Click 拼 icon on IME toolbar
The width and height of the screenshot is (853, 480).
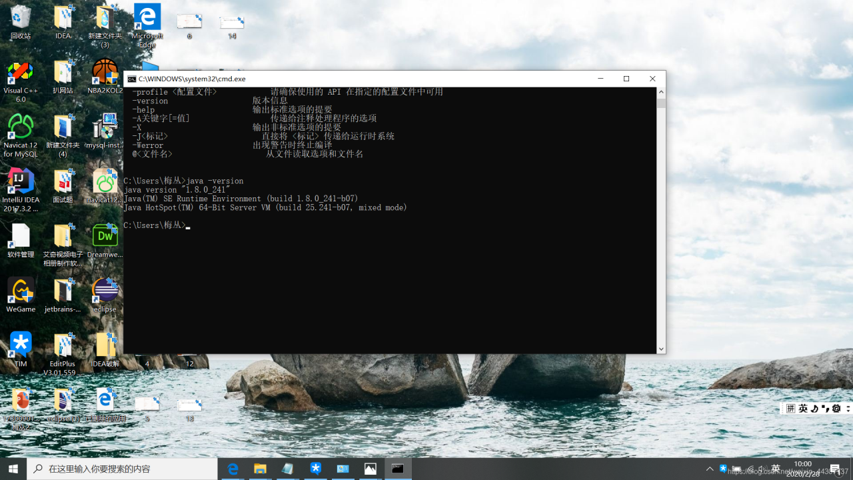point(790,408)
